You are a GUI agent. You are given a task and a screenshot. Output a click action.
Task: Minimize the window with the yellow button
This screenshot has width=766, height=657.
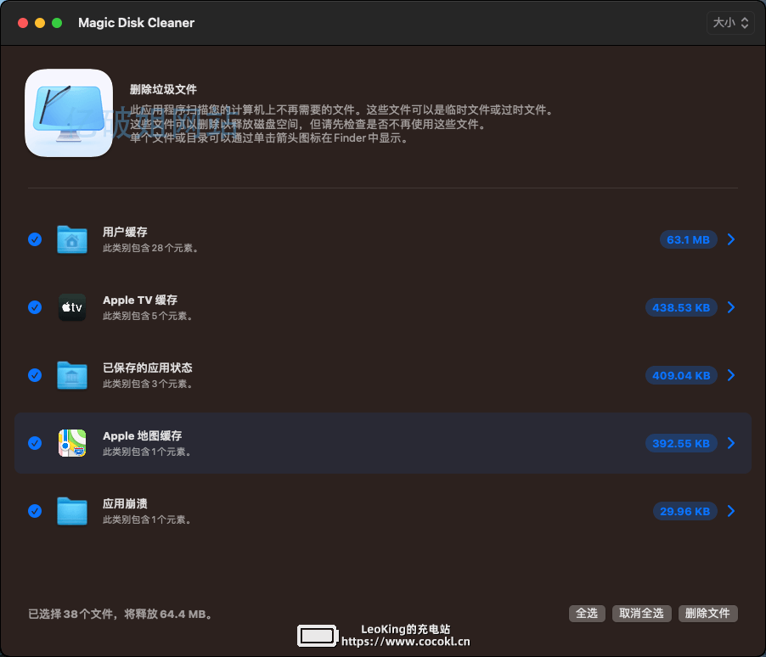(40, 23)
